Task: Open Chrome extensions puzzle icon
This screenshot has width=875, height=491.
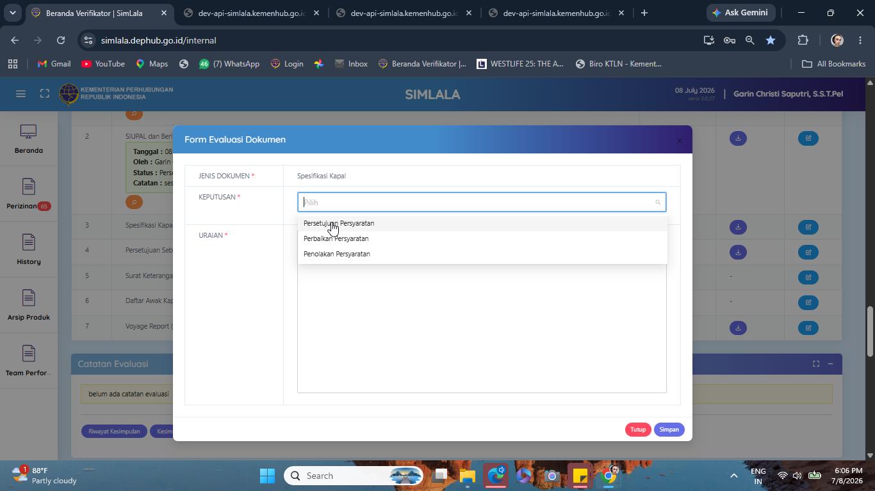Action: pyautogui.click(x=803, y=40)
